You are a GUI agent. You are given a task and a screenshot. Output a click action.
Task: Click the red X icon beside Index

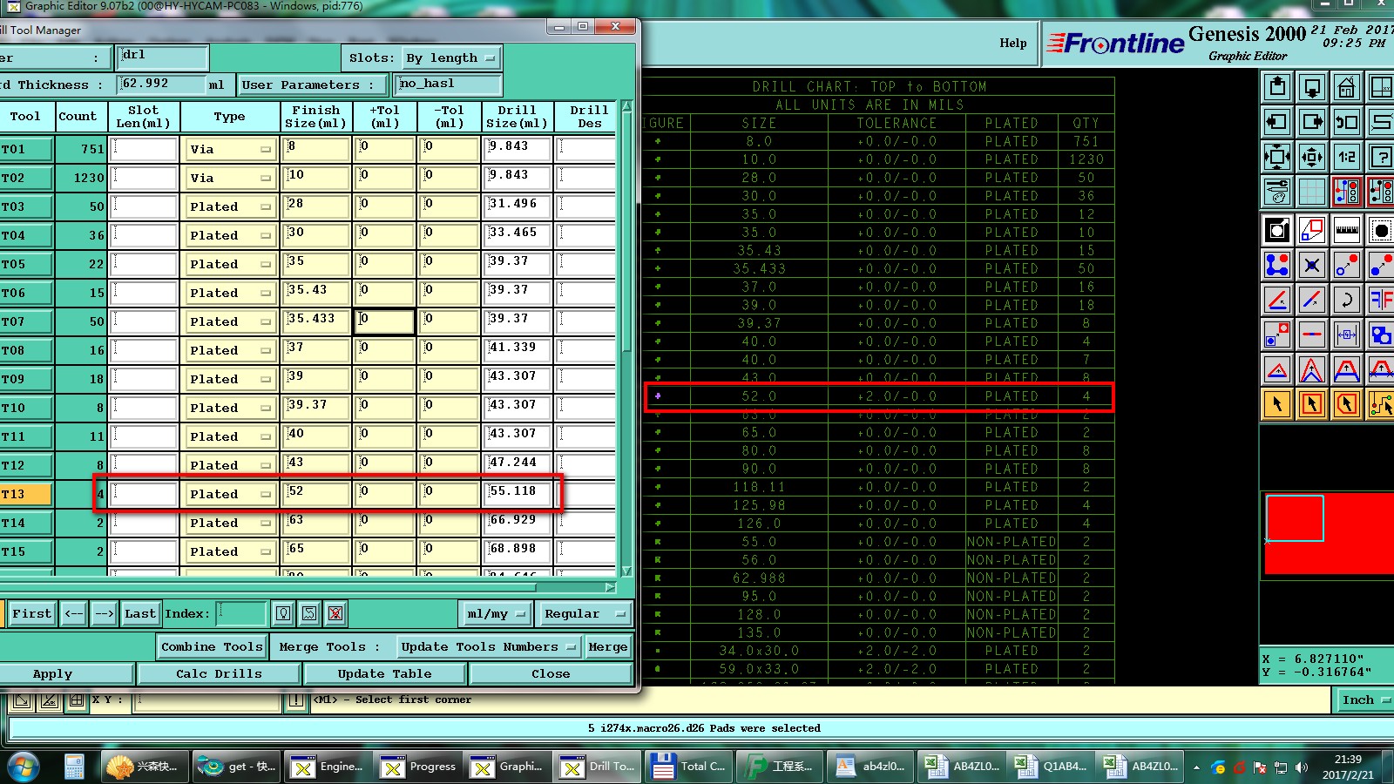tap(335, 614)
